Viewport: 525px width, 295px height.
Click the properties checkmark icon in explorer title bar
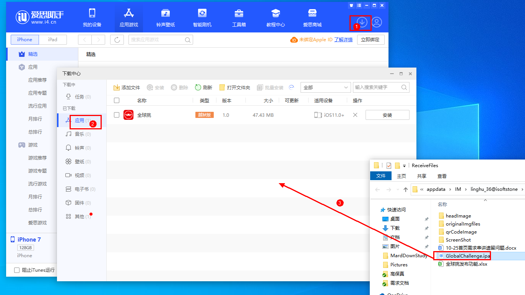pyautogui.click(x=389, y=165)
